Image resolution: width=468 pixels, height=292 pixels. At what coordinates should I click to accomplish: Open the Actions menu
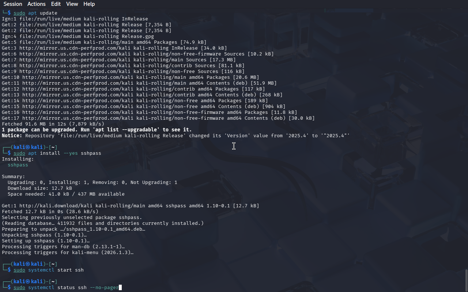click(37, 4)
